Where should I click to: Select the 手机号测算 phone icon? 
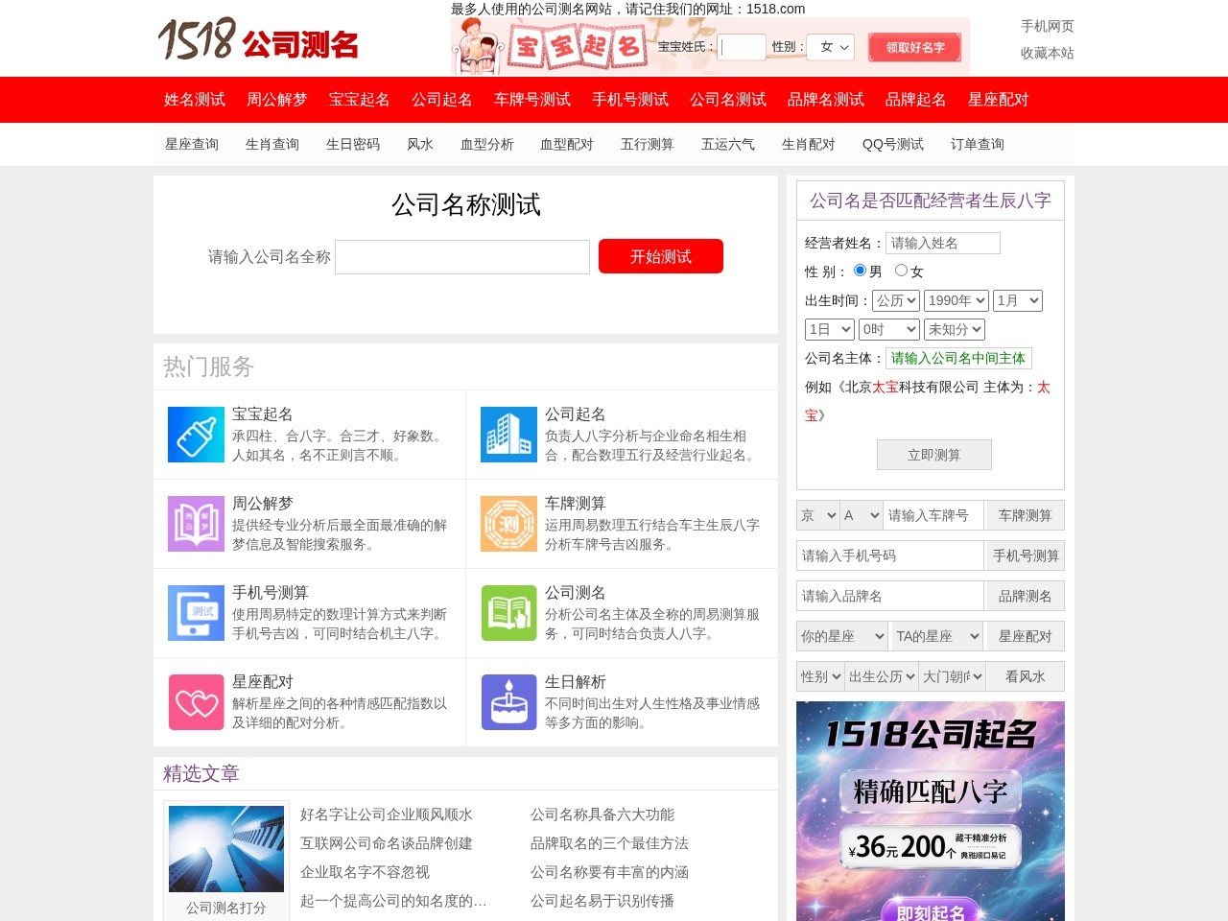pos(196,613)
